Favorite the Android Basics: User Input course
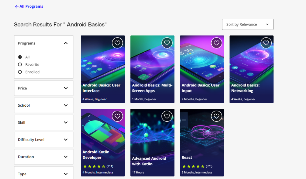 coord(216,43)
